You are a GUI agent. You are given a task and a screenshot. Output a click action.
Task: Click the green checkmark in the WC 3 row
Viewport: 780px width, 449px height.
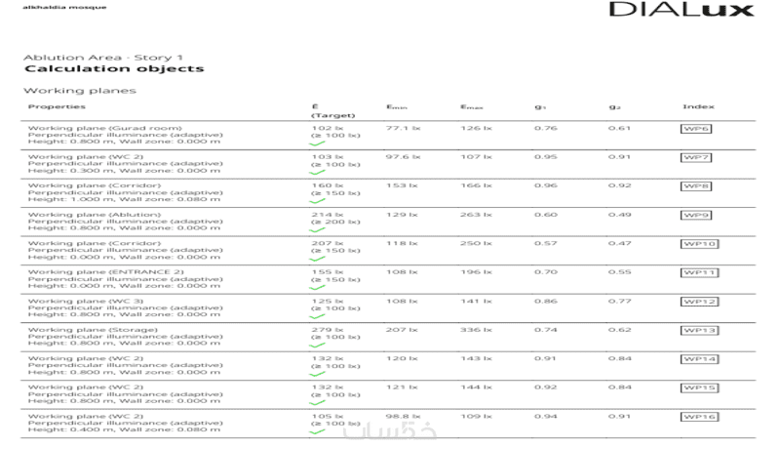point(317,316)
